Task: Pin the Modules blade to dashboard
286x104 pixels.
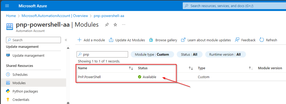Action: pos(107,25)
